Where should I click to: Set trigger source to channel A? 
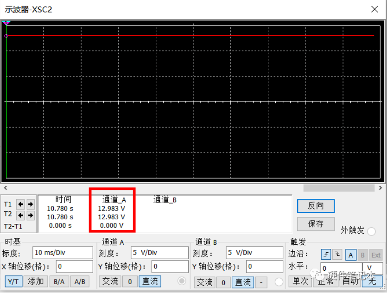(351, 255)
